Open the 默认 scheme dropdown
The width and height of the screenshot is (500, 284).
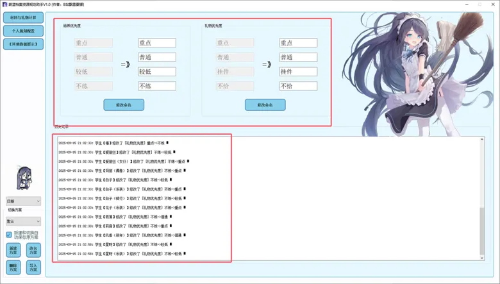(x=23, y=221)
